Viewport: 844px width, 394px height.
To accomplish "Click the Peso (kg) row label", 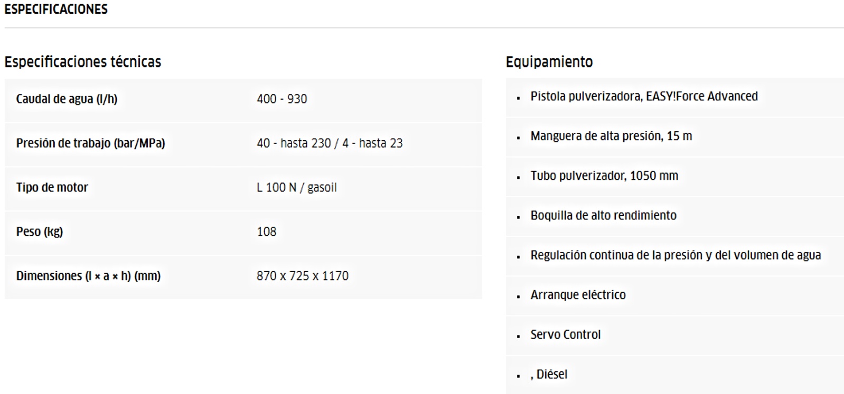I will click(x=40, y=232).
